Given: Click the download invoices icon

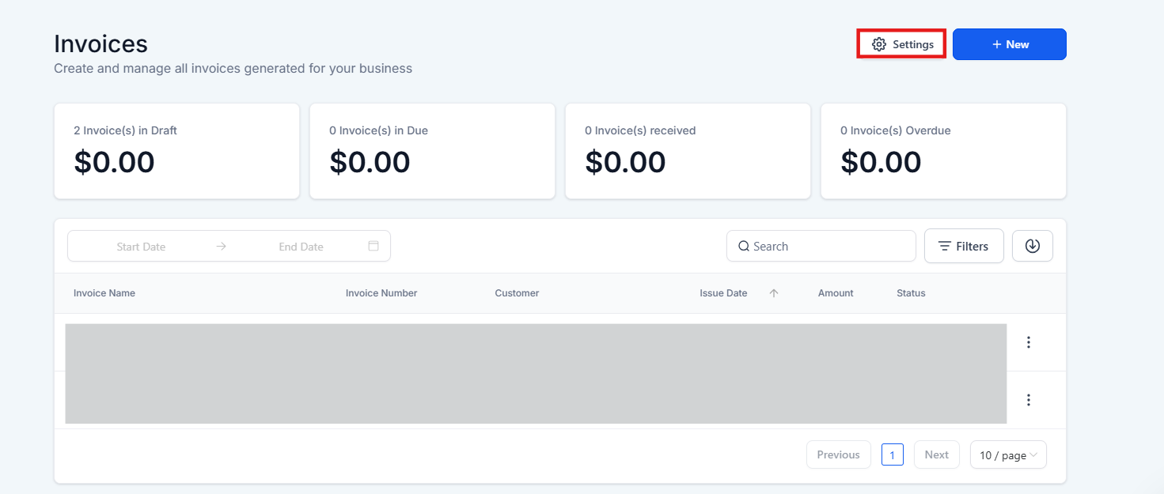Looking at the screenshot, I should click(1032, 246).
